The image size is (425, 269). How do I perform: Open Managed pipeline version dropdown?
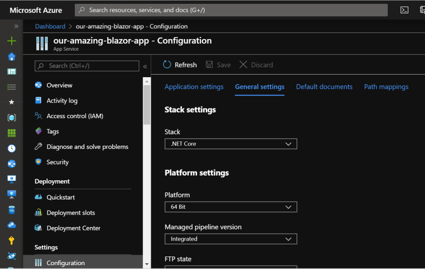[x=231, y=239]
